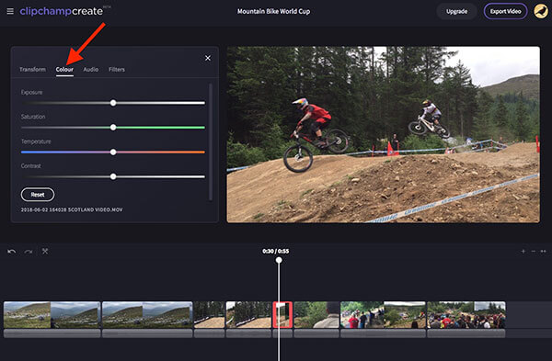Select the scissors split tool
This screenshot has height=361, width=552.
45,251
